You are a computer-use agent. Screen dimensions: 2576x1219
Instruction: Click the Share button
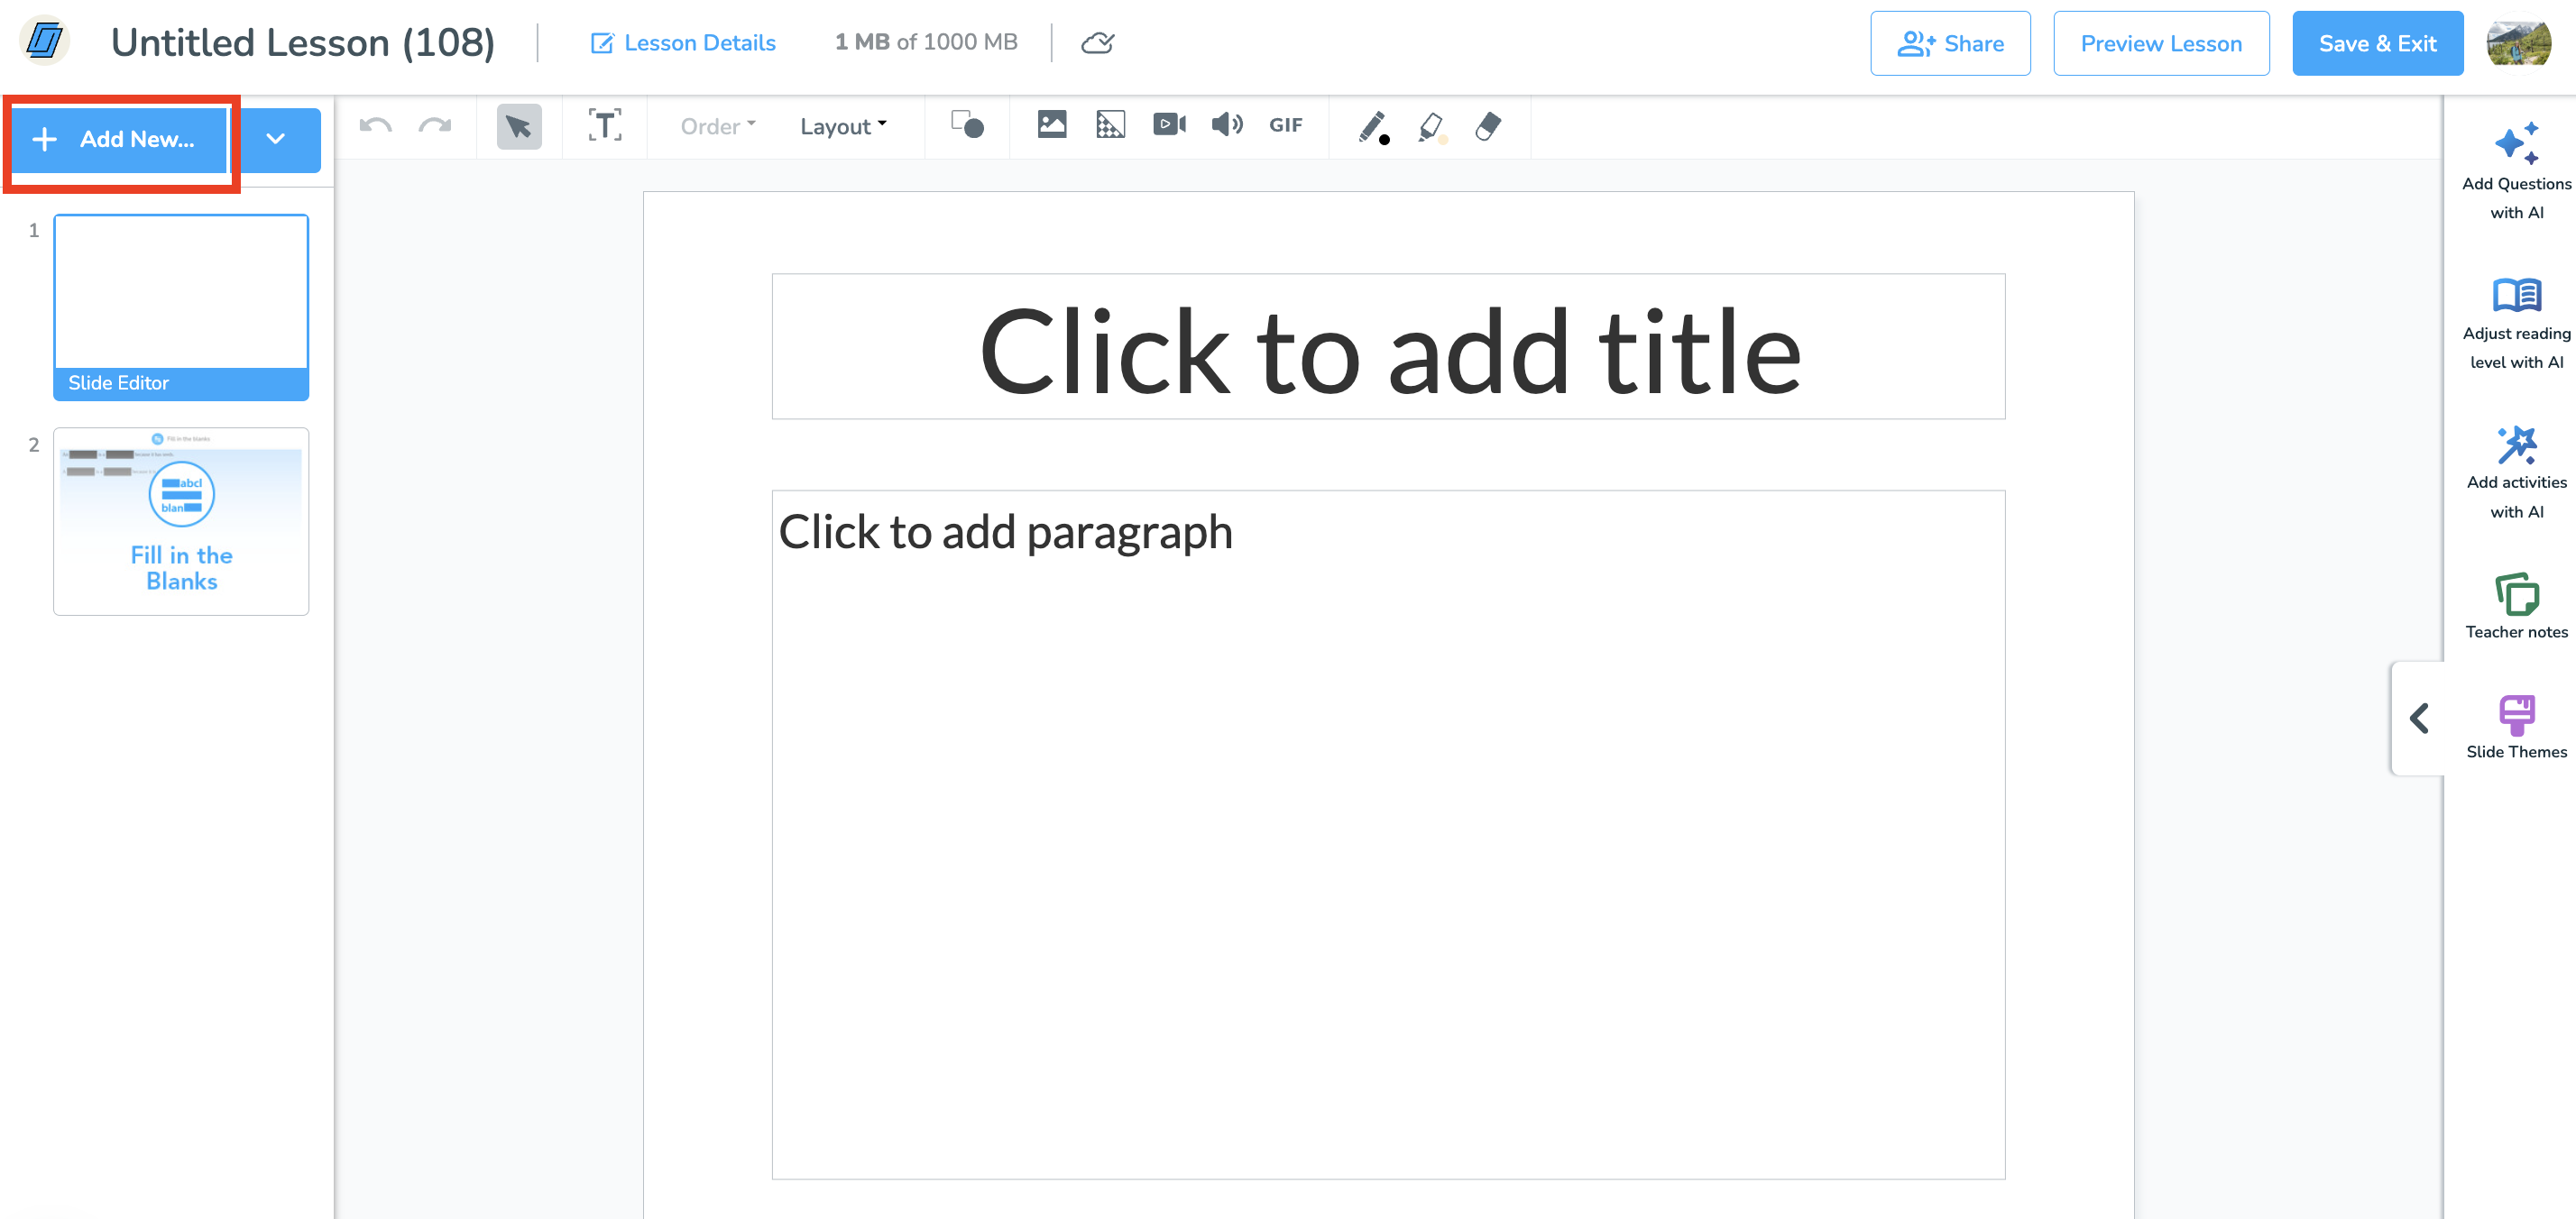click(1950, 43)
